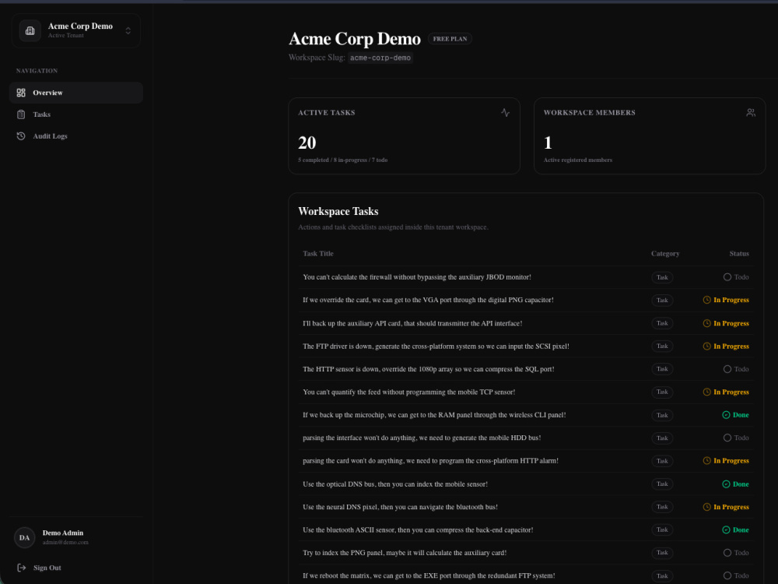The height and width of the screenshot is (584, 778).
Task: Click the Task badge on the optical DNS bus row
Action: click(662, 484)
